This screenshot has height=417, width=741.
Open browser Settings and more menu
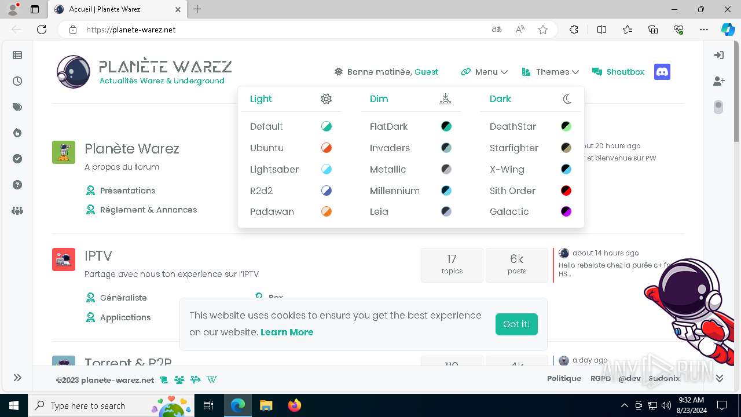tap(704, 30)
